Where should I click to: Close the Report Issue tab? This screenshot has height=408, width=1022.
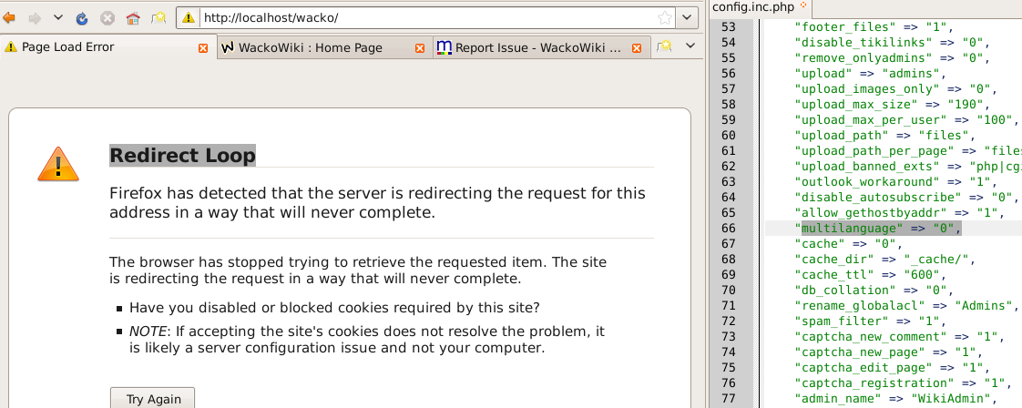click(x=637, y=47)
